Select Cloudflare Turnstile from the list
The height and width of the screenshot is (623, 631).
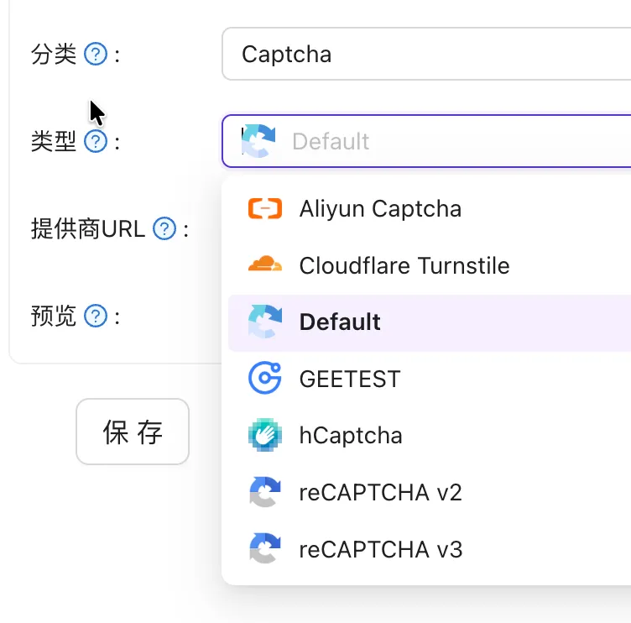pyautogui.click(x=404, y=266)
